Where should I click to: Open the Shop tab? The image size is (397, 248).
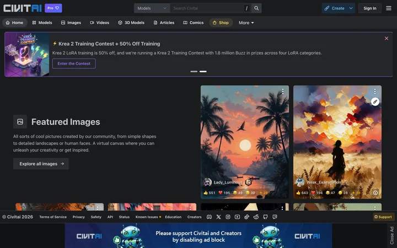click(x=221, y=23)
